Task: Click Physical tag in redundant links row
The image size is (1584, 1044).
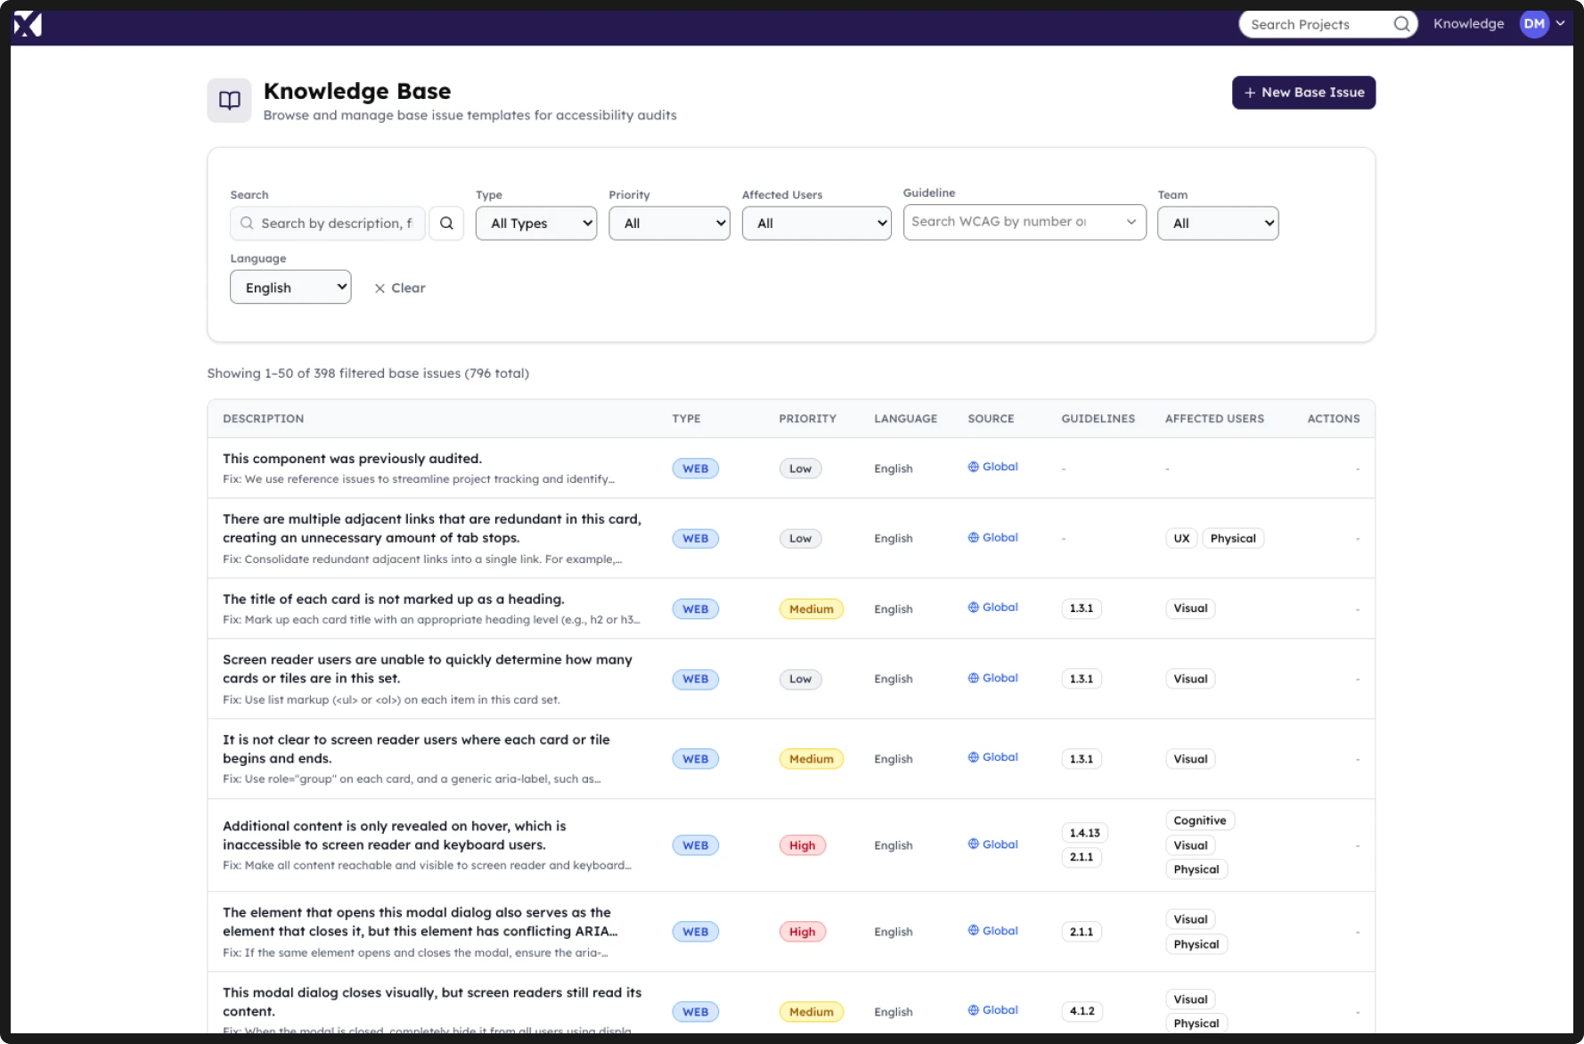Action: (1233, 538)
